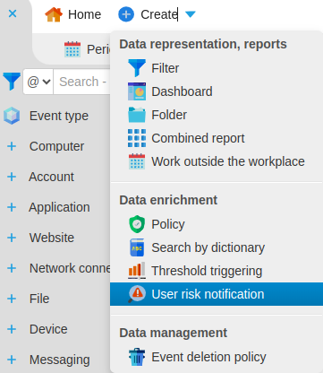Viewport: 323px width, 373px height.
Task: Click the Combined report grid icon
Action: click(137, 138)
